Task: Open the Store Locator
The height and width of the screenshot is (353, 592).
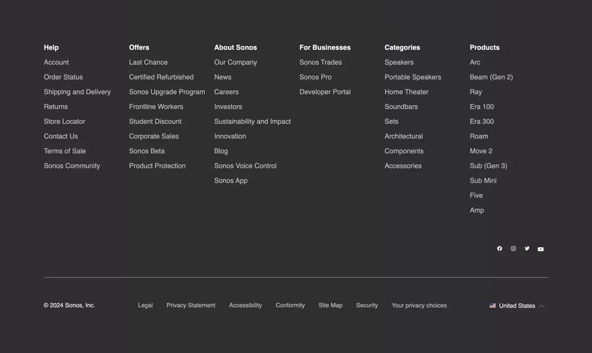Action: click(65, 121)
